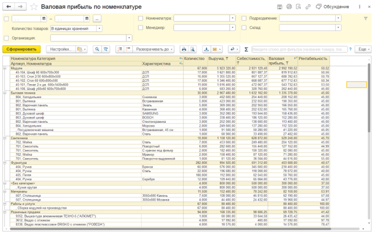The height and width of the screenshot is (232, 372).
Task: Enable the period checkbox
Action: 7,18
